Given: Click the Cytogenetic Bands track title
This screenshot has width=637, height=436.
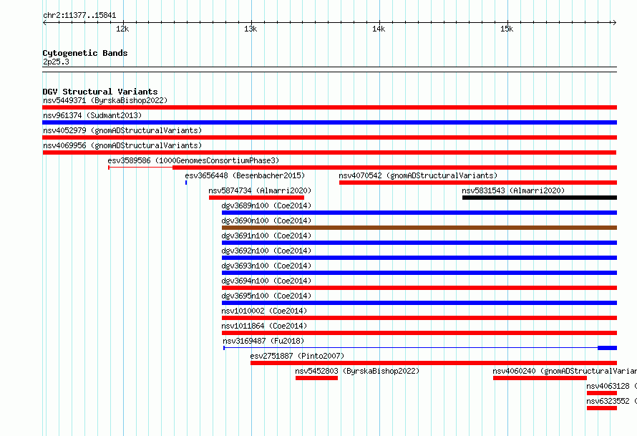Looking at the screenshot, I should tap(85, 53).
